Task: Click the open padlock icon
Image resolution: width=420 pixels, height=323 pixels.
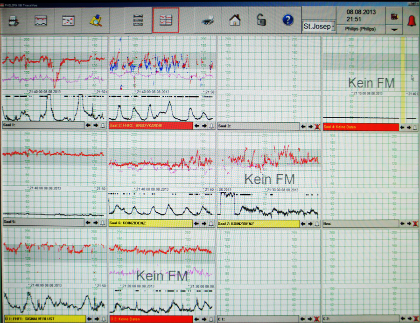Action: pos(261,20)
